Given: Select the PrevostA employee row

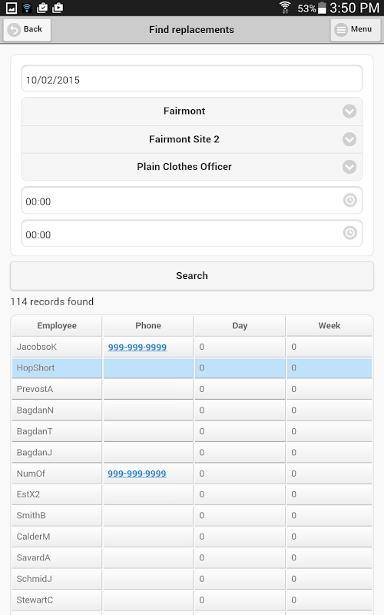Looking at the screenshot, I should click(x=191, y=390).
